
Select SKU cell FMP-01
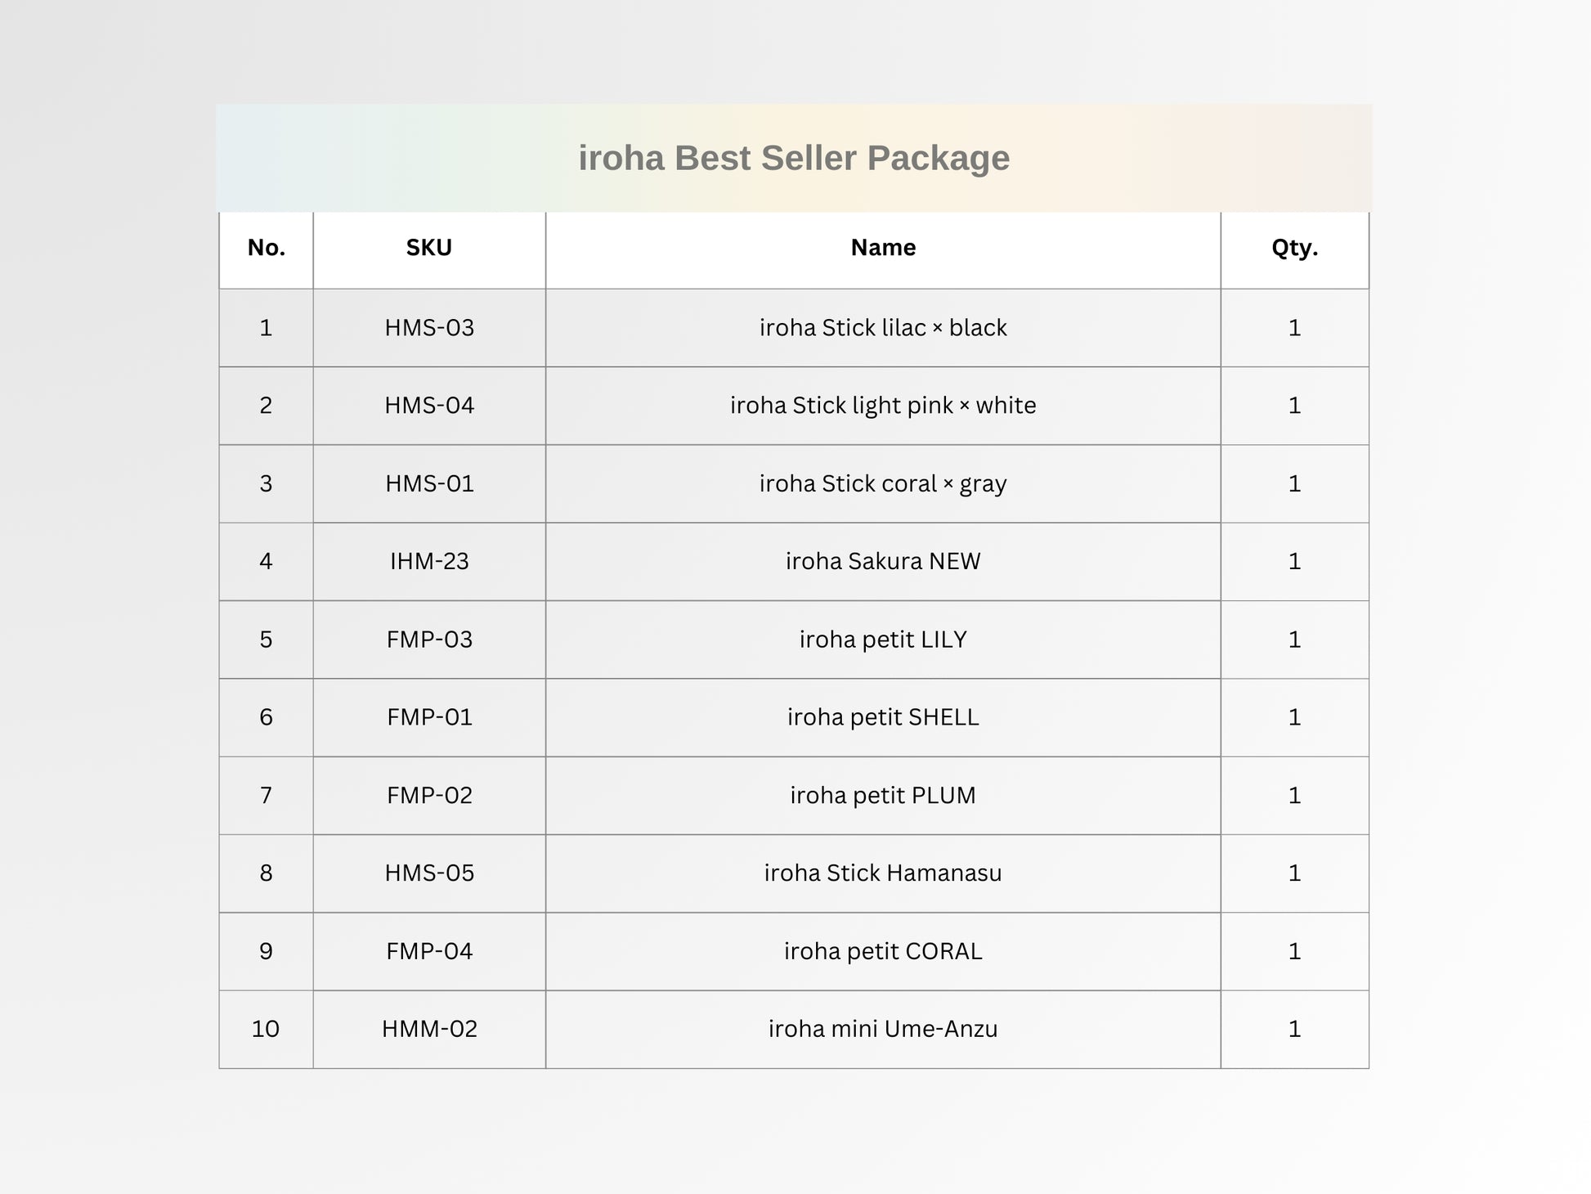[429, 717]
